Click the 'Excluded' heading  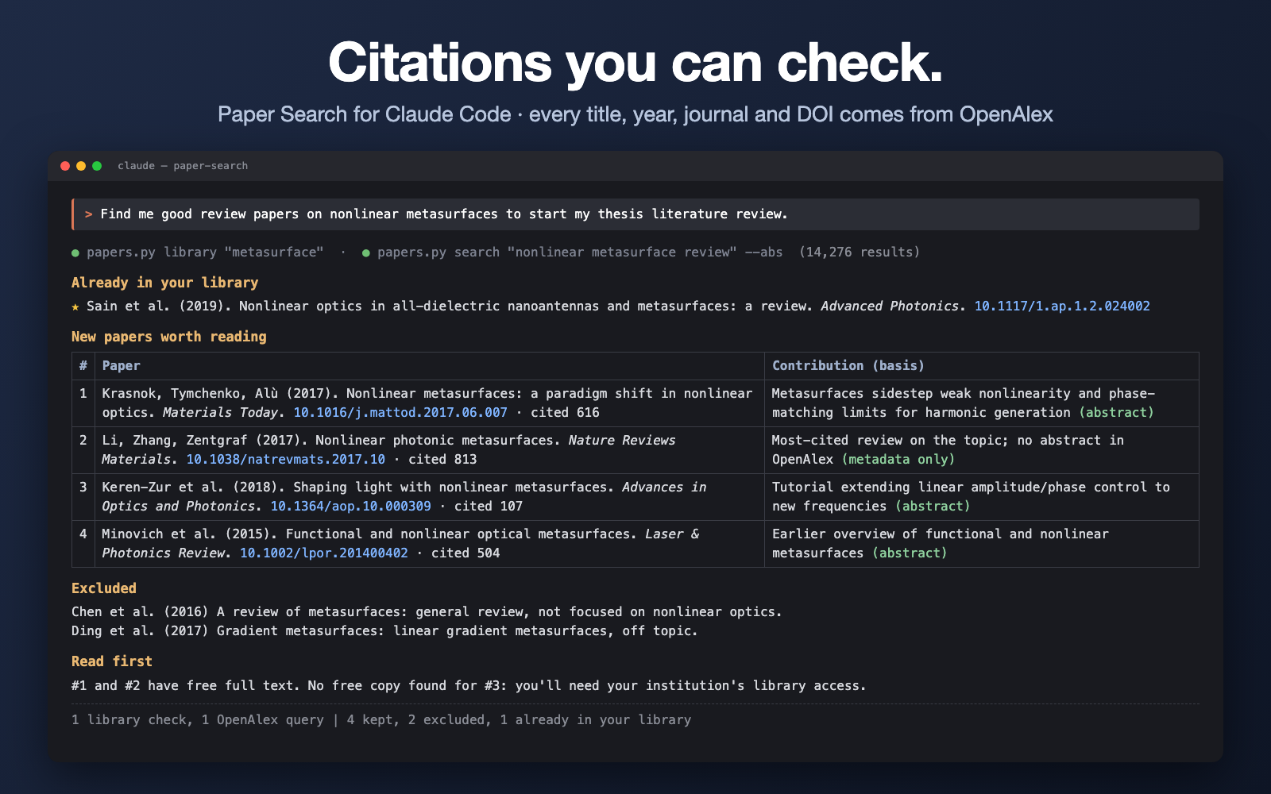tap(104, 588)
